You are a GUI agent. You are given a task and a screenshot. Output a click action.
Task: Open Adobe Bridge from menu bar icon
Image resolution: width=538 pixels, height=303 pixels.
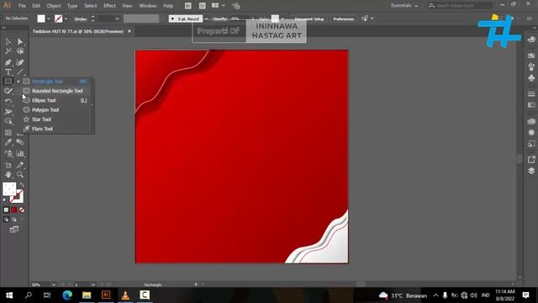coord(188,6)
